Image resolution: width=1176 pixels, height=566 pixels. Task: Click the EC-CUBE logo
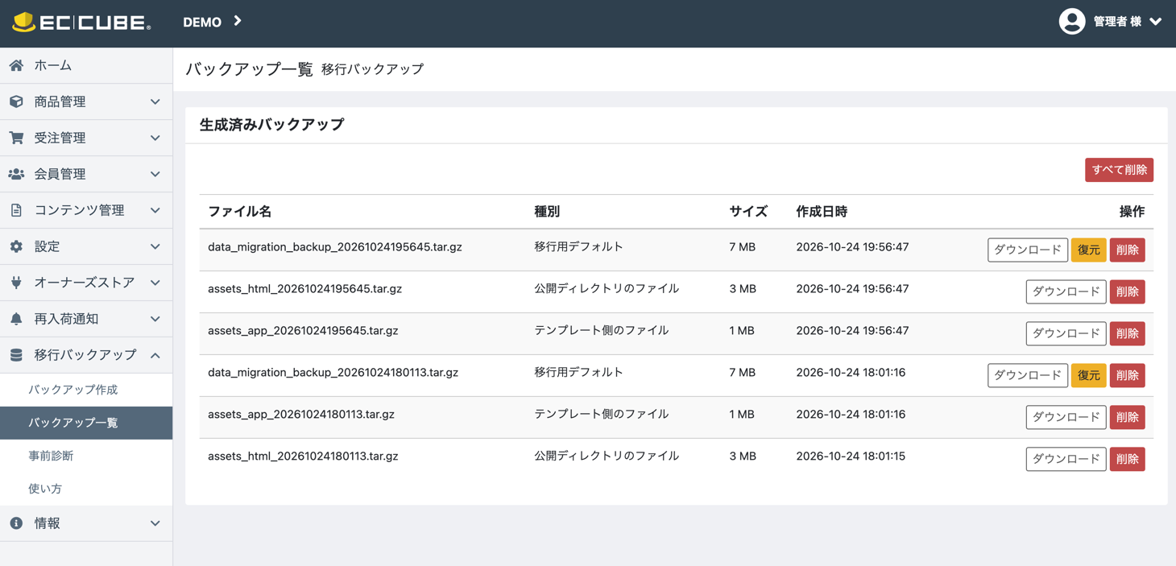point(81,23)
